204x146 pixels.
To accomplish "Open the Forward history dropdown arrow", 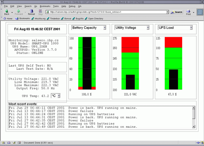I will click(25, 13).
